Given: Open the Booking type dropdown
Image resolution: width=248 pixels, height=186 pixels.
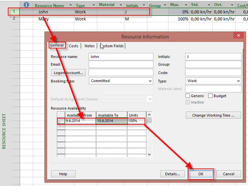Looking at the screenshot, I should point(150,81).
